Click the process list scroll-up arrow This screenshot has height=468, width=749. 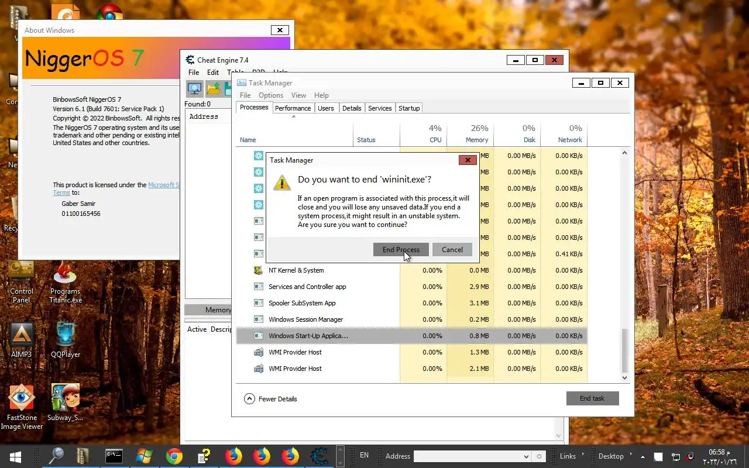coord(624,153)
